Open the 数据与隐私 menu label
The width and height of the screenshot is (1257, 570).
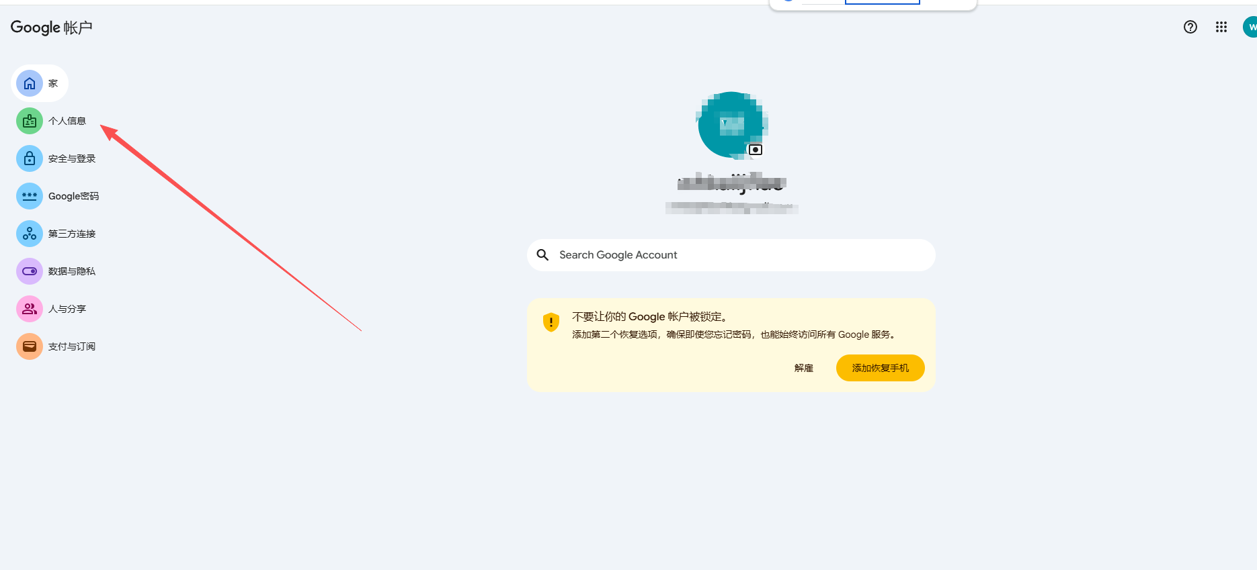click(x=72, y=271)
